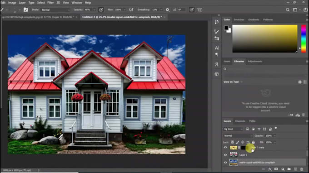Lock image pixels brush icon
Screen dimensions: 309x173
238,142
